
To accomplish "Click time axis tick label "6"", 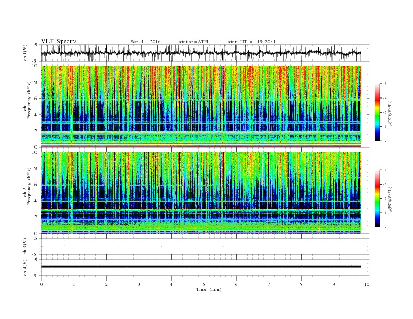I will pyautogui.click(x=236, y=284).
